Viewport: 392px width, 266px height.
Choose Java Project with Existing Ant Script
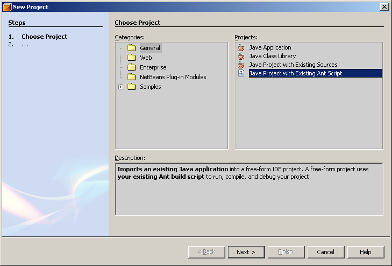coord(316,73)
